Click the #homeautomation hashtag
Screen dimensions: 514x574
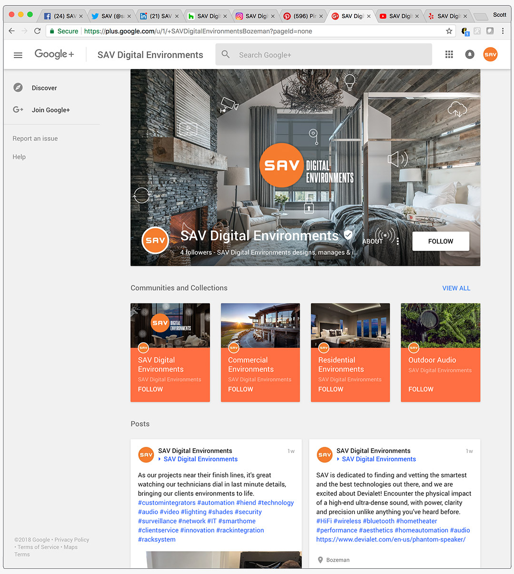click(x=421, y=530)
